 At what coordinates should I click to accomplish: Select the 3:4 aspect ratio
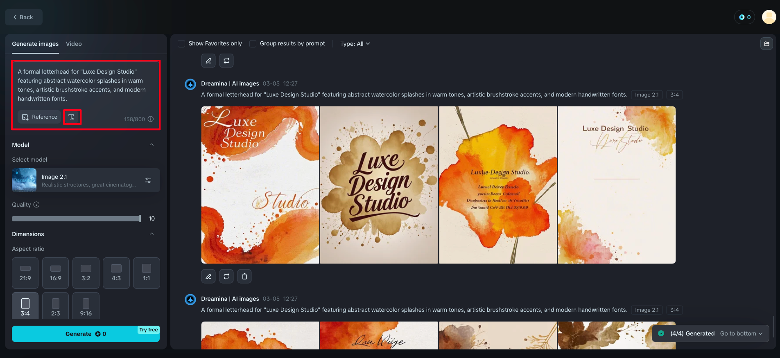(25, 306)
